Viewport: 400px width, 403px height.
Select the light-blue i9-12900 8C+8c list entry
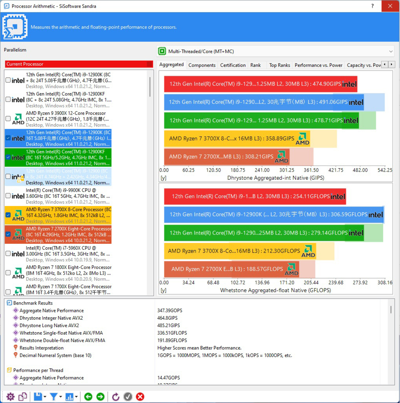click(x=58, y=177)
